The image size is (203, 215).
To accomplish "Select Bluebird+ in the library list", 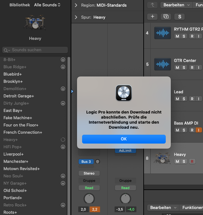I will (x=13, y=74).
